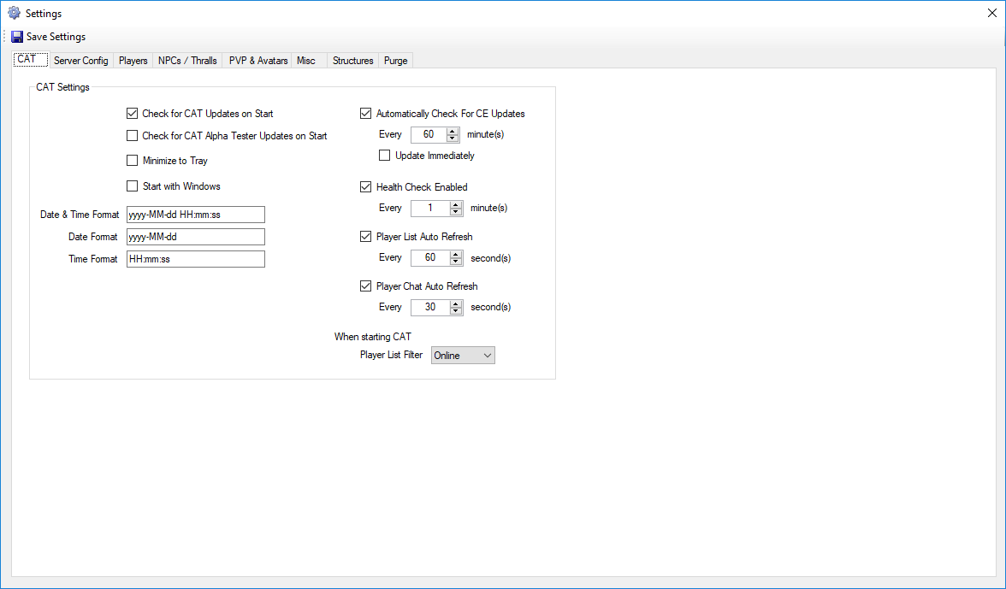Increase CE update check interval with up arrow
The image size is (1006, 589).
[x=453, y=131]
